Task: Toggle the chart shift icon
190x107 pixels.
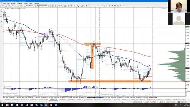Action: (71, 6)
